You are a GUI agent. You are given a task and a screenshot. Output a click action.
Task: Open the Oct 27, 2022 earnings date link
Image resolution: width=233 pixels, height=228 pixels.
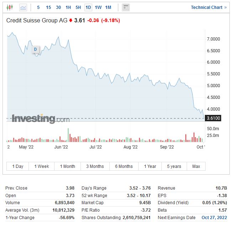tap(213, 217)
